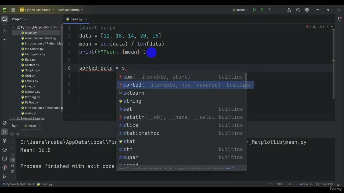This screenshot has height=193, width=344.
Task: Go to the next highlighted problem
Action: pos(332,27)
